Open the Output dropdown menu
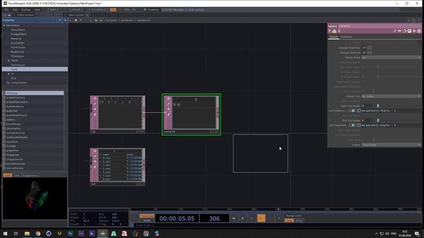Screen dimensions: 424x238 point(391,145)
